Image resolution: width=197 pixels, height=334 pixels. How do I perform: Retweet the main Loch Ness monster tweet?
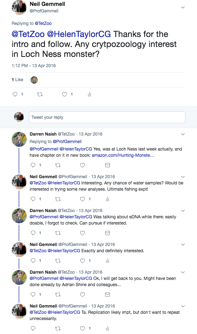click(x=40, y=94)
